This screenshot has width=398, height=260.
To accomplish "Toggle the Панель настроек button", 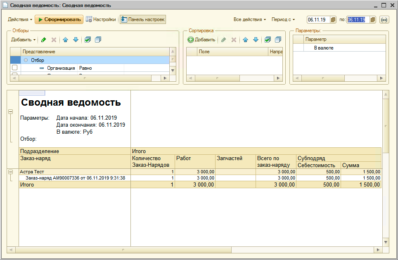I will (x=143, y=19).
